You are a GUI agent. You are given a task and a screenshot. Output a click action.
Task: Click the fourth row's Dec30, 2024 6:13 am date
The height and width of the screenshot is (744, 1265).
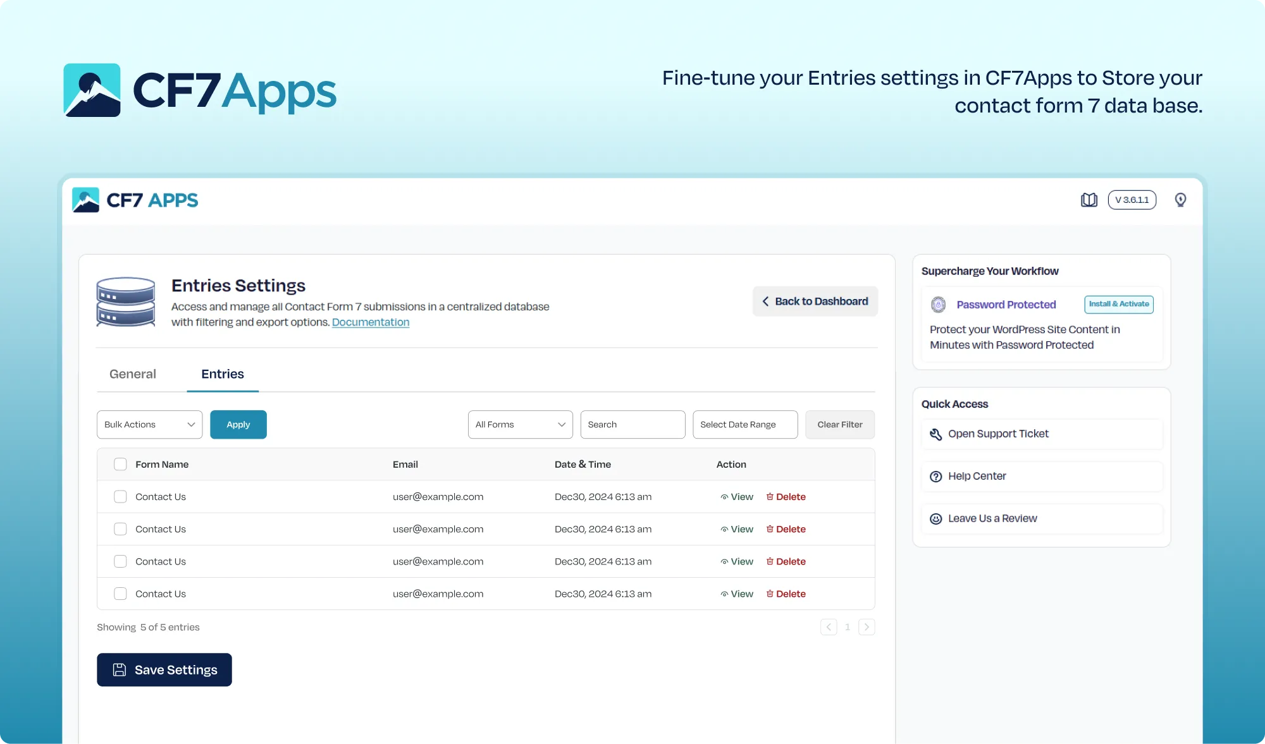tap(603, 594)
